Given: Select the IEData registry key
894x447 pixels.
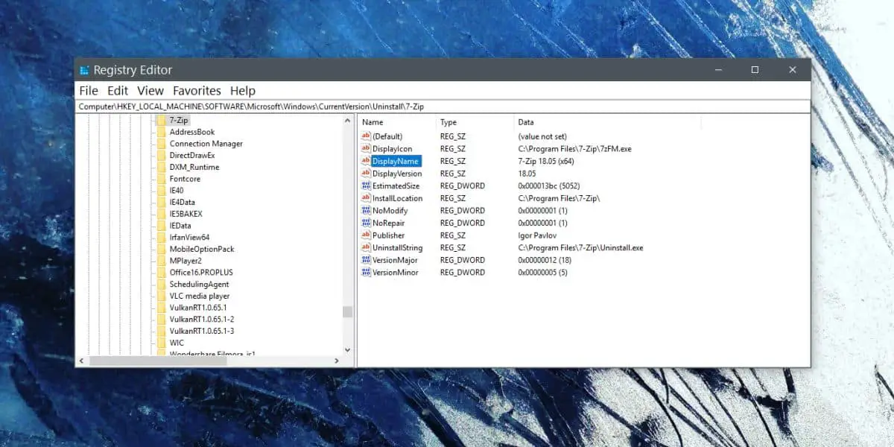Looking at the screenshot, I should point(180,226).
